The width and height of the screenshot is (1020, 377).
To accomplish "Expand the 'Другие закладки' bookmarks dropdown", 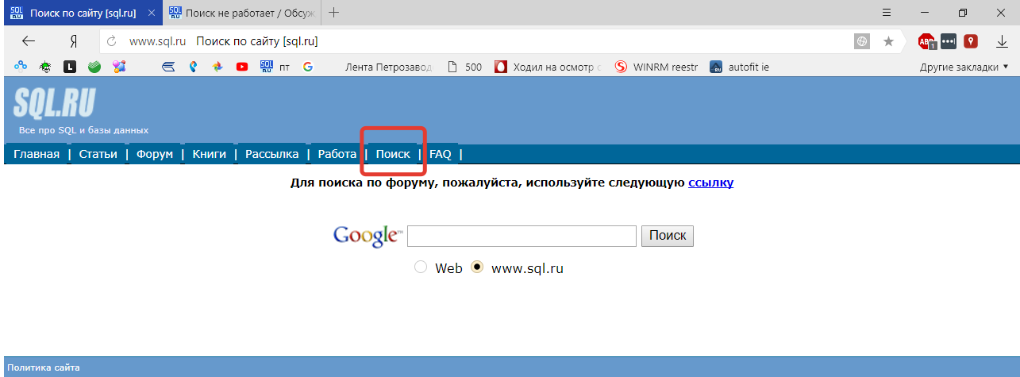I will pyautogui.click(x=964, y=67).
